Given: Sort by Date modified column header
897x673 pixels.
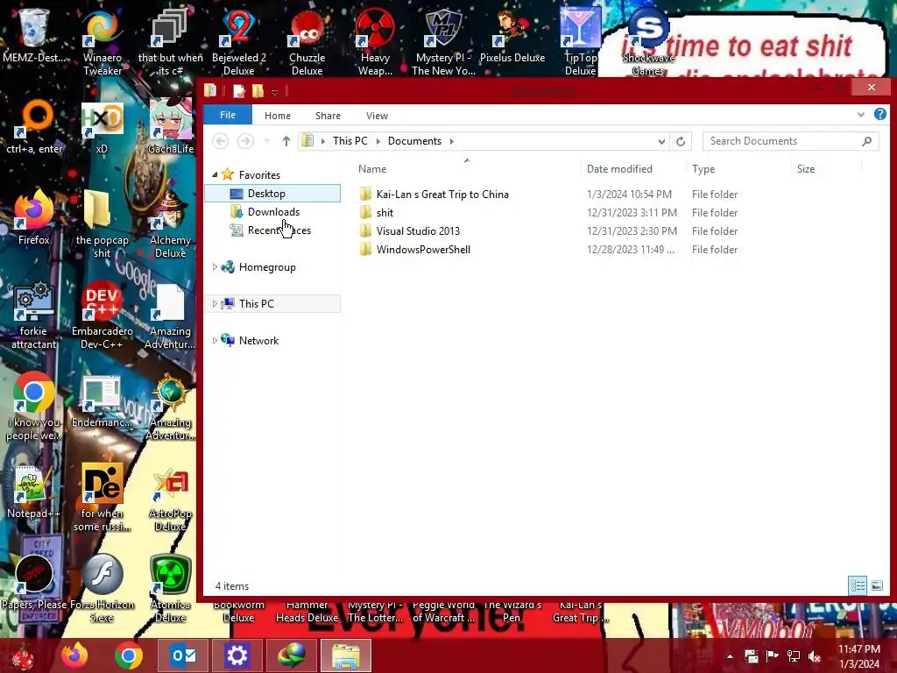Looking at the screenshot, I should [x=633, y=169].
